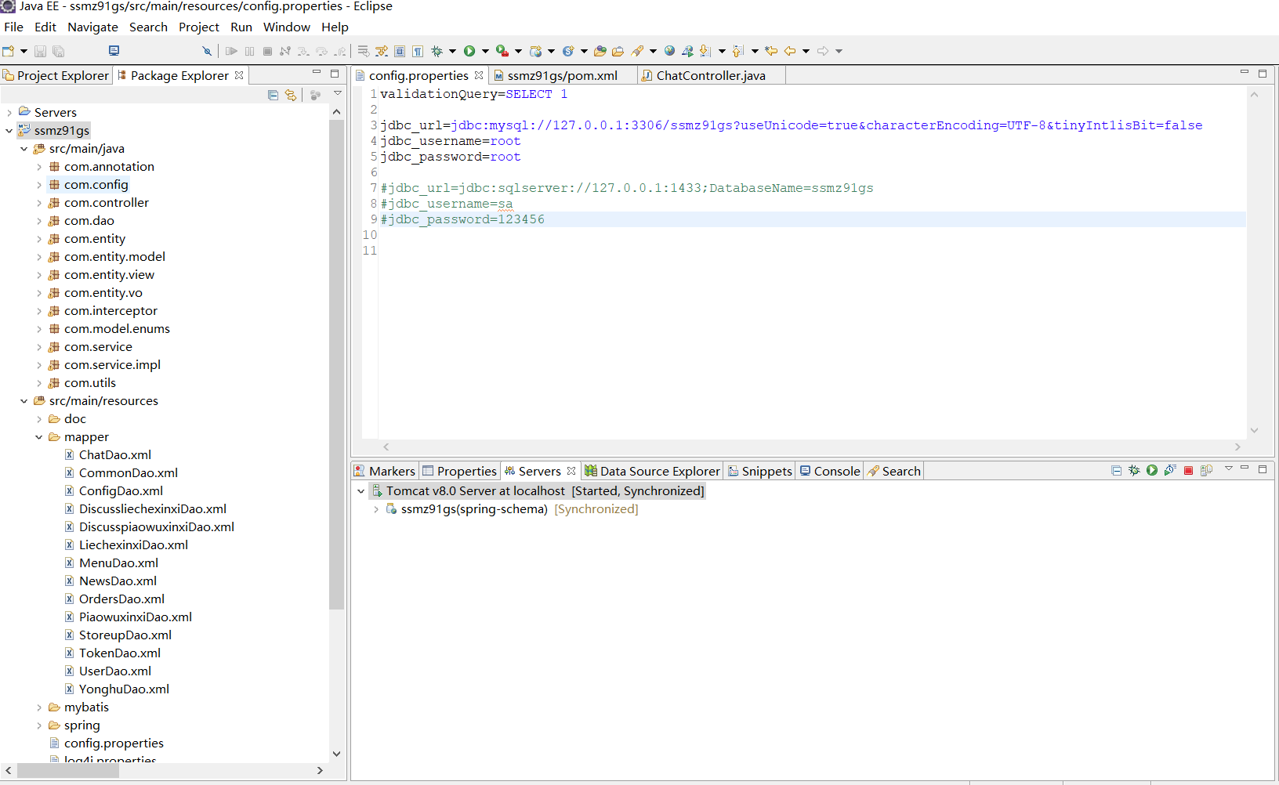Click the New Server icon in main toolbar
The height and width of the screenshot is (785, 1279).
point(536,51)
